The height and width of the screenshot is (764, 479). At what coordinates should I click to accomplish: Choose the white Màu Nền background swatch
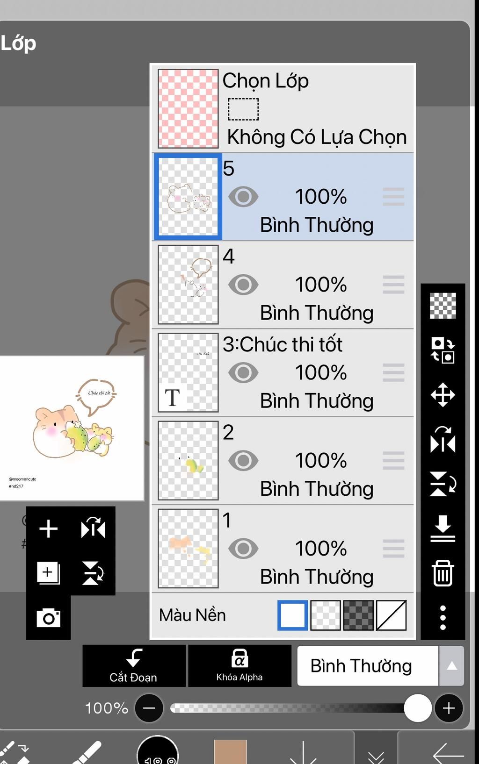tap(292, 615)
